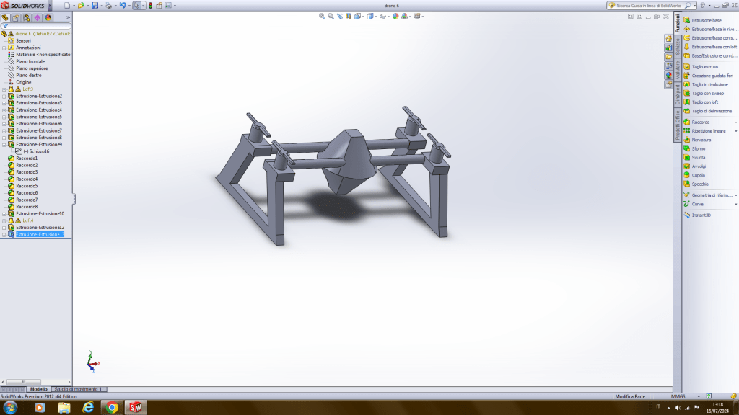Choose the Specchia mirror tool
This screenshot has height=415, width=739.
(x=700, y=184)
